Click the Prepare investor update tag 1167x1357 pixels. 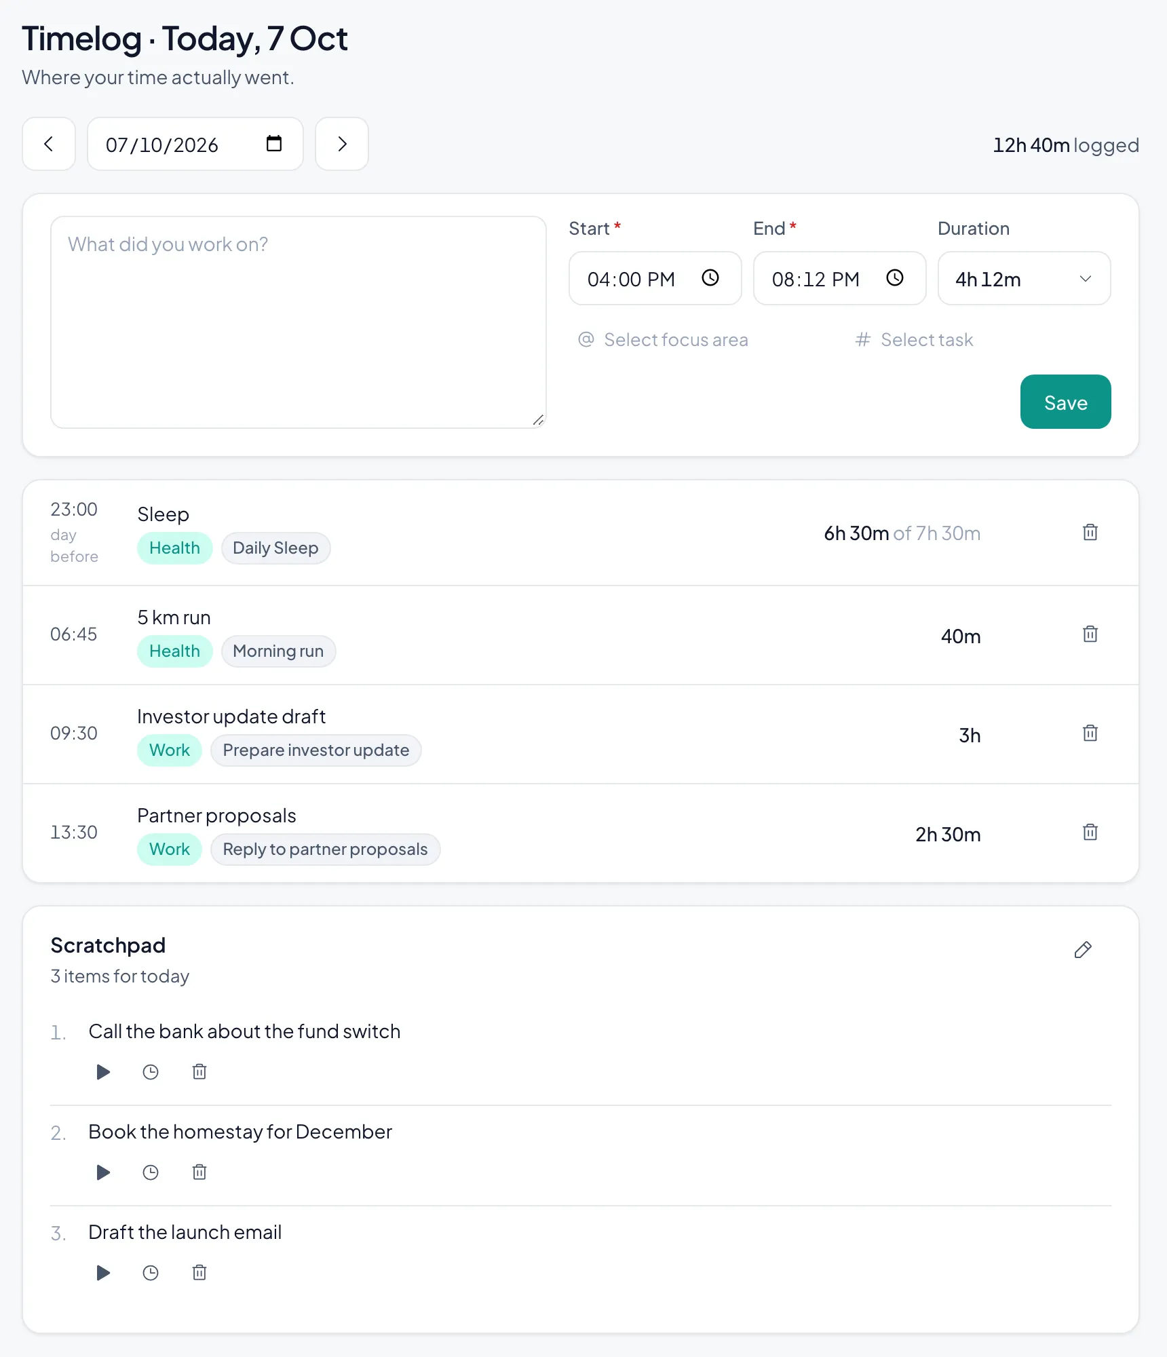(315, 750)
